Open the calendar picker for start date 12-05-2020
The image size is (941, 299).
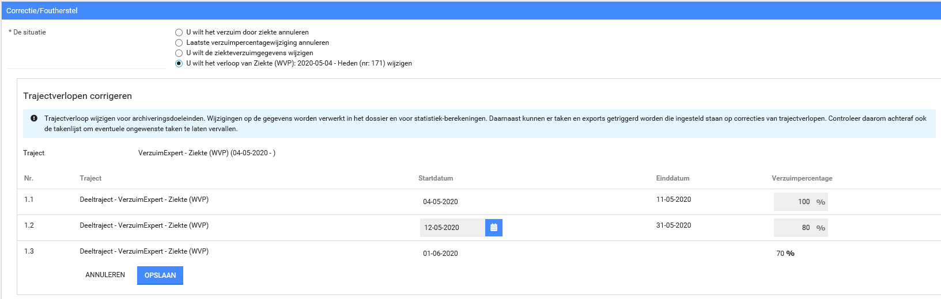tap(493, 228)
